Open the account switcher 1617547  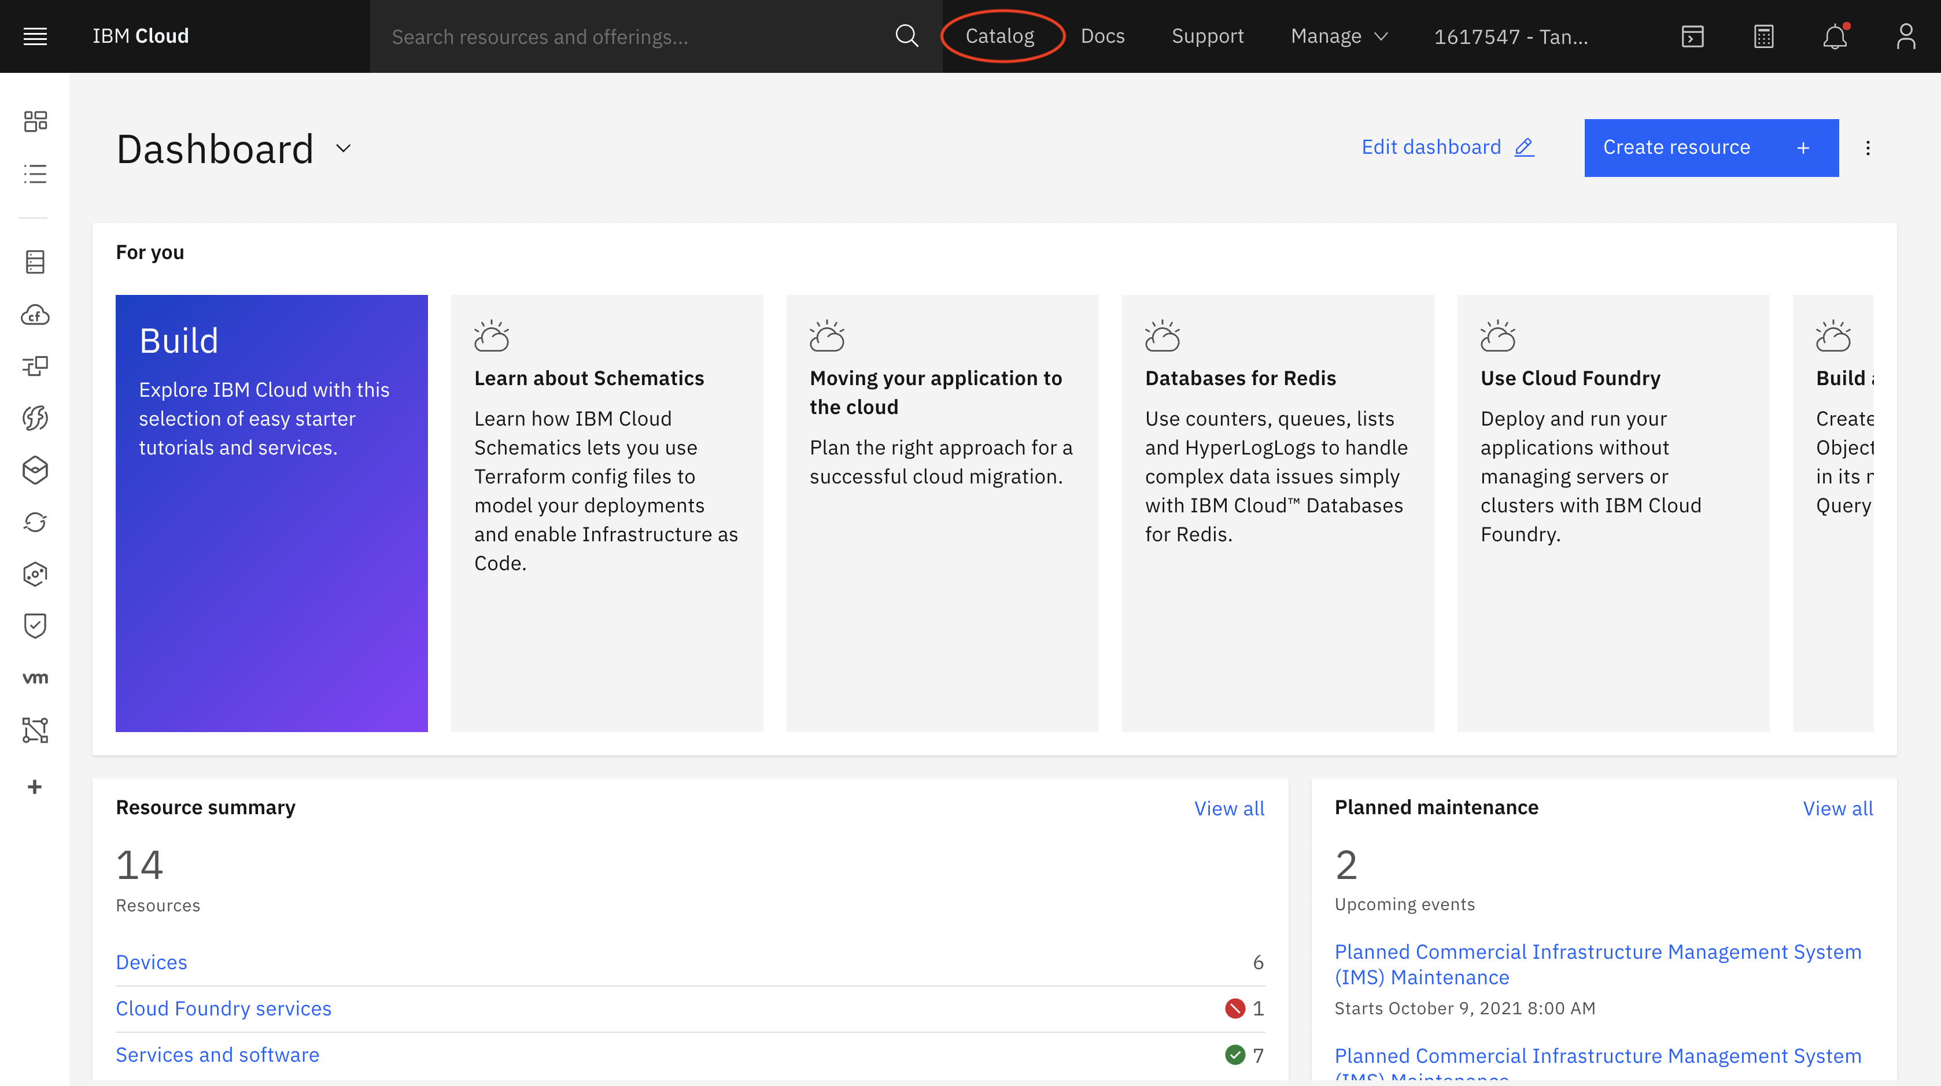(x=1510, y=36)
